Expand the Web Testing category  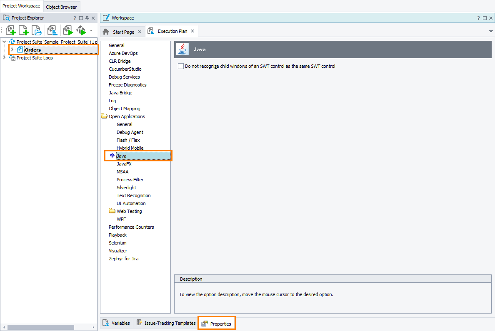tap(112, 211)
